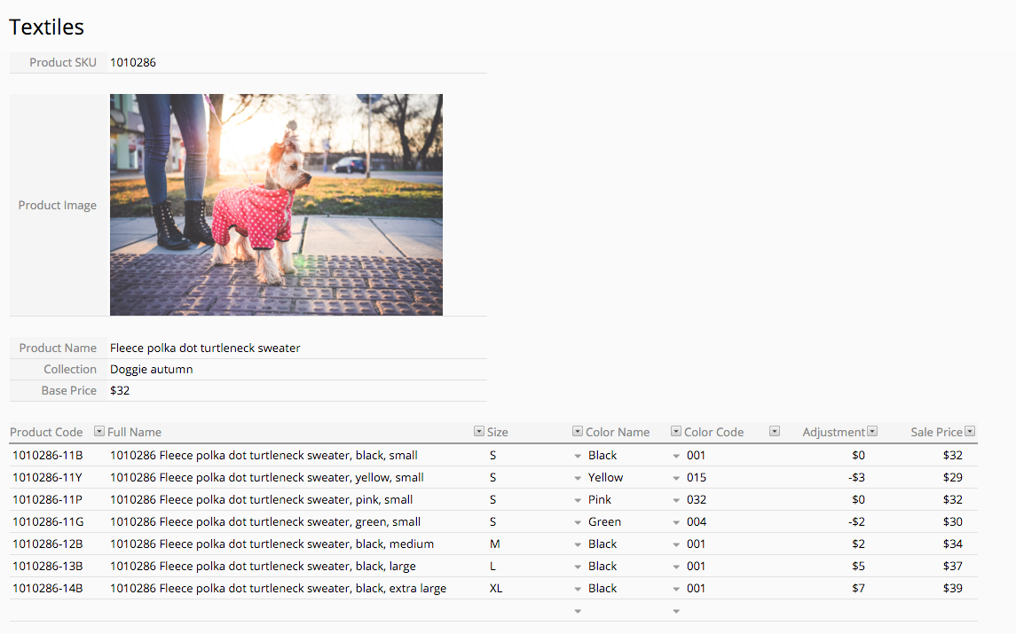Edit the Product Name field value
The height and width of the screenshot is (634, 1016).
[297, 348]
